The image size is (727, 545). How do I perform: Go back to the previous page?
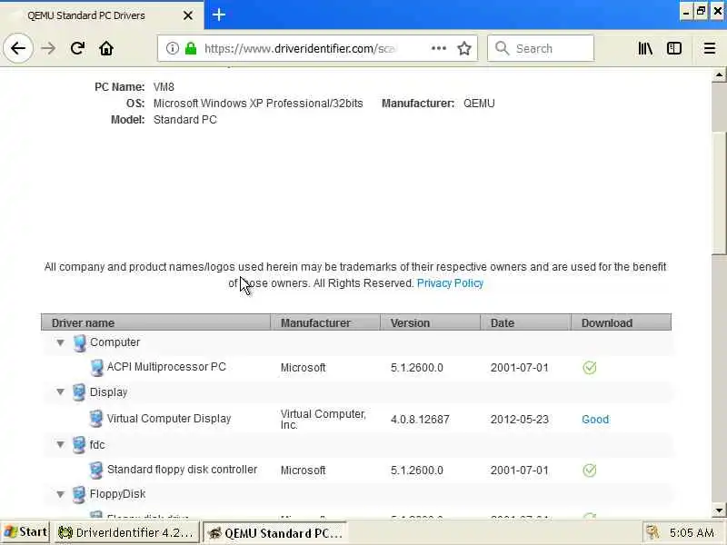(18, 48)
